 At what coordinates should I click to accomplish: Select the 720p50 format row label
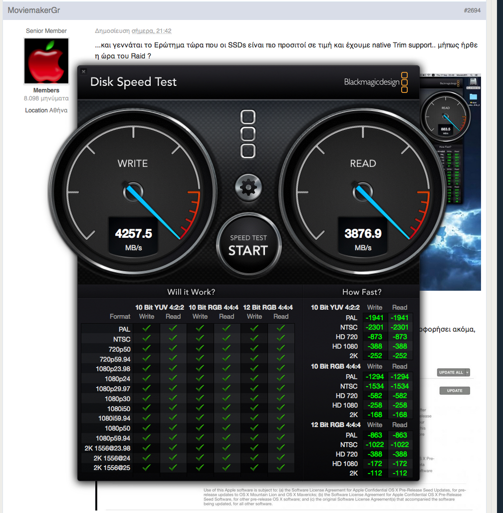(119, 349)
